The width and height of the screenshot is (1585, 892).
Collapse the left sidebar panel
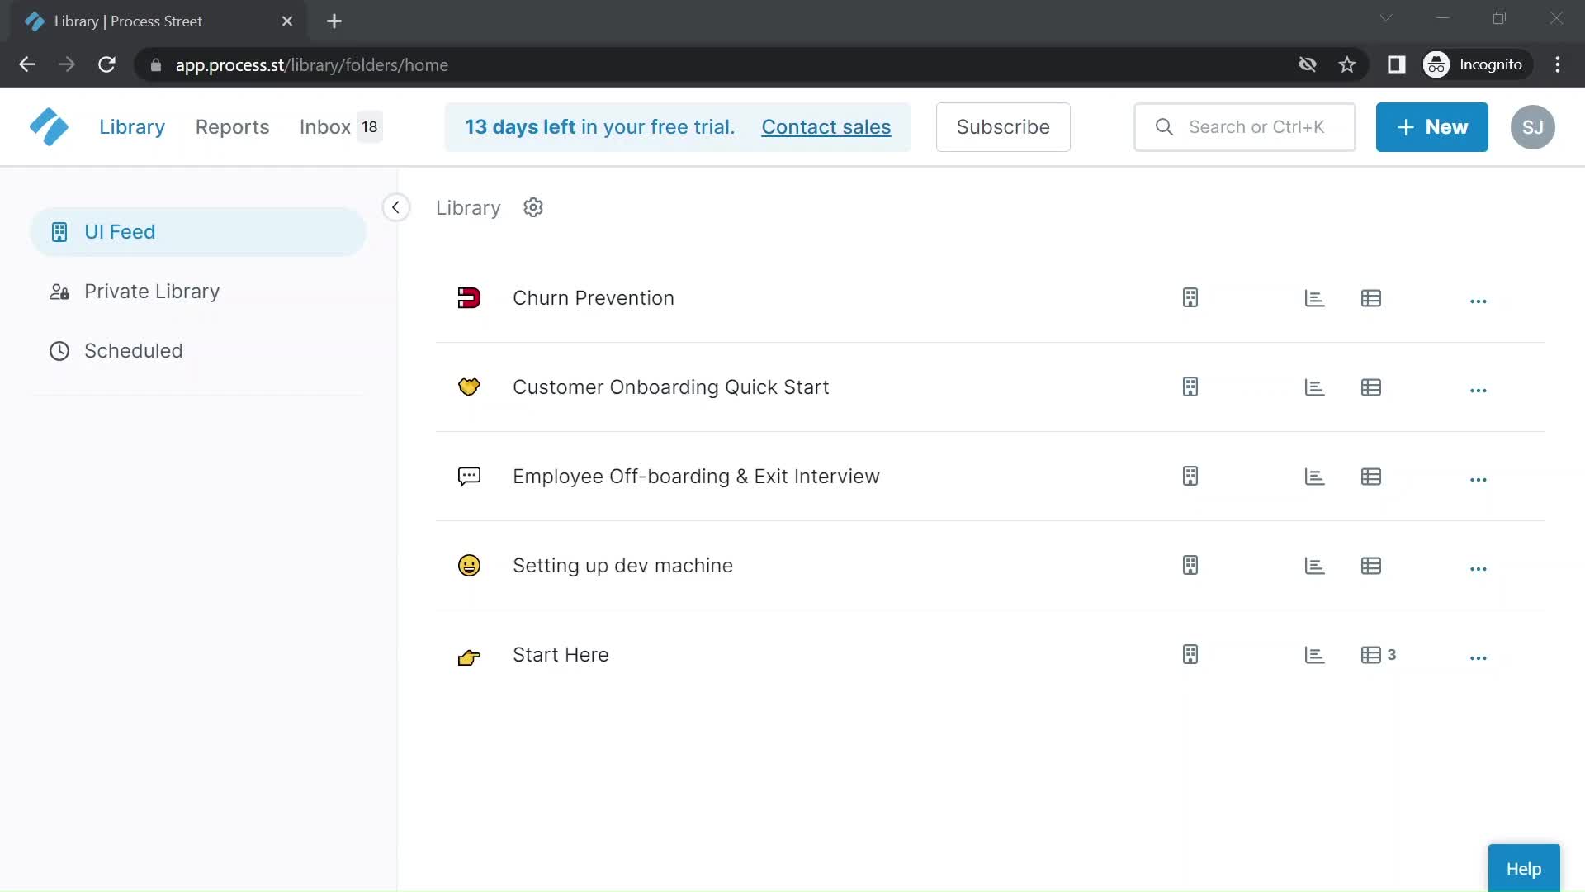click(x=395, y=207)
